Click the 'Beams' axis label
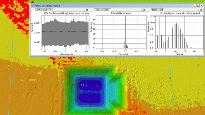The image size is (205, 115). point(179,54)
